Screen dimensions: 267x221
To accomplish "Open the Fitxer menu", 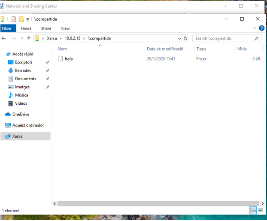I will tap(7, 28).
